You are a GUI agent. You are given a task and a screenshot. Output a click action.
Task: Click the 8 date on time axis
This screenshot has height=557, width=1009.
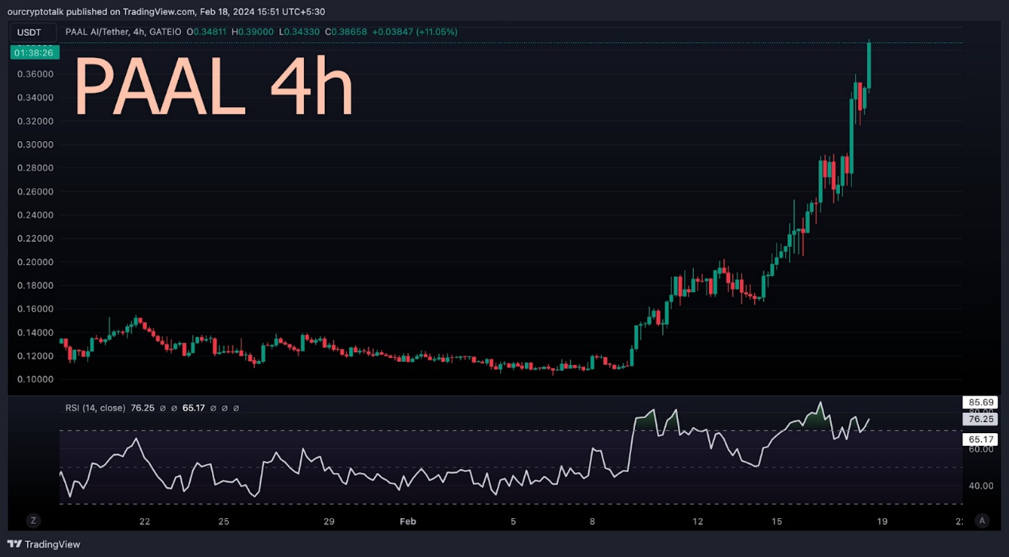pyautogui.click(x=592, y=521)
